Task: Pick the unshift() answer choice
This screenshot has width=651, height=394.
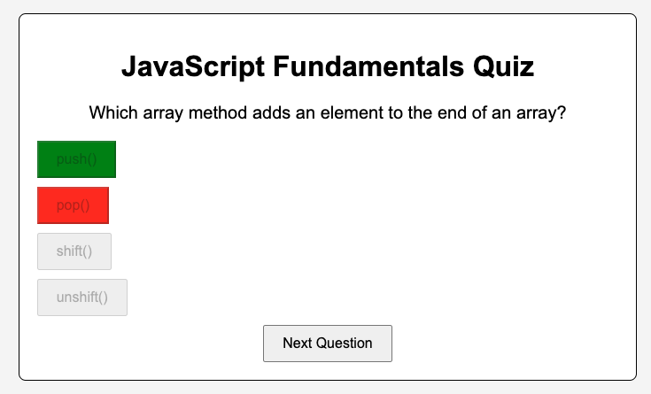Action: (x=82, y=297)
